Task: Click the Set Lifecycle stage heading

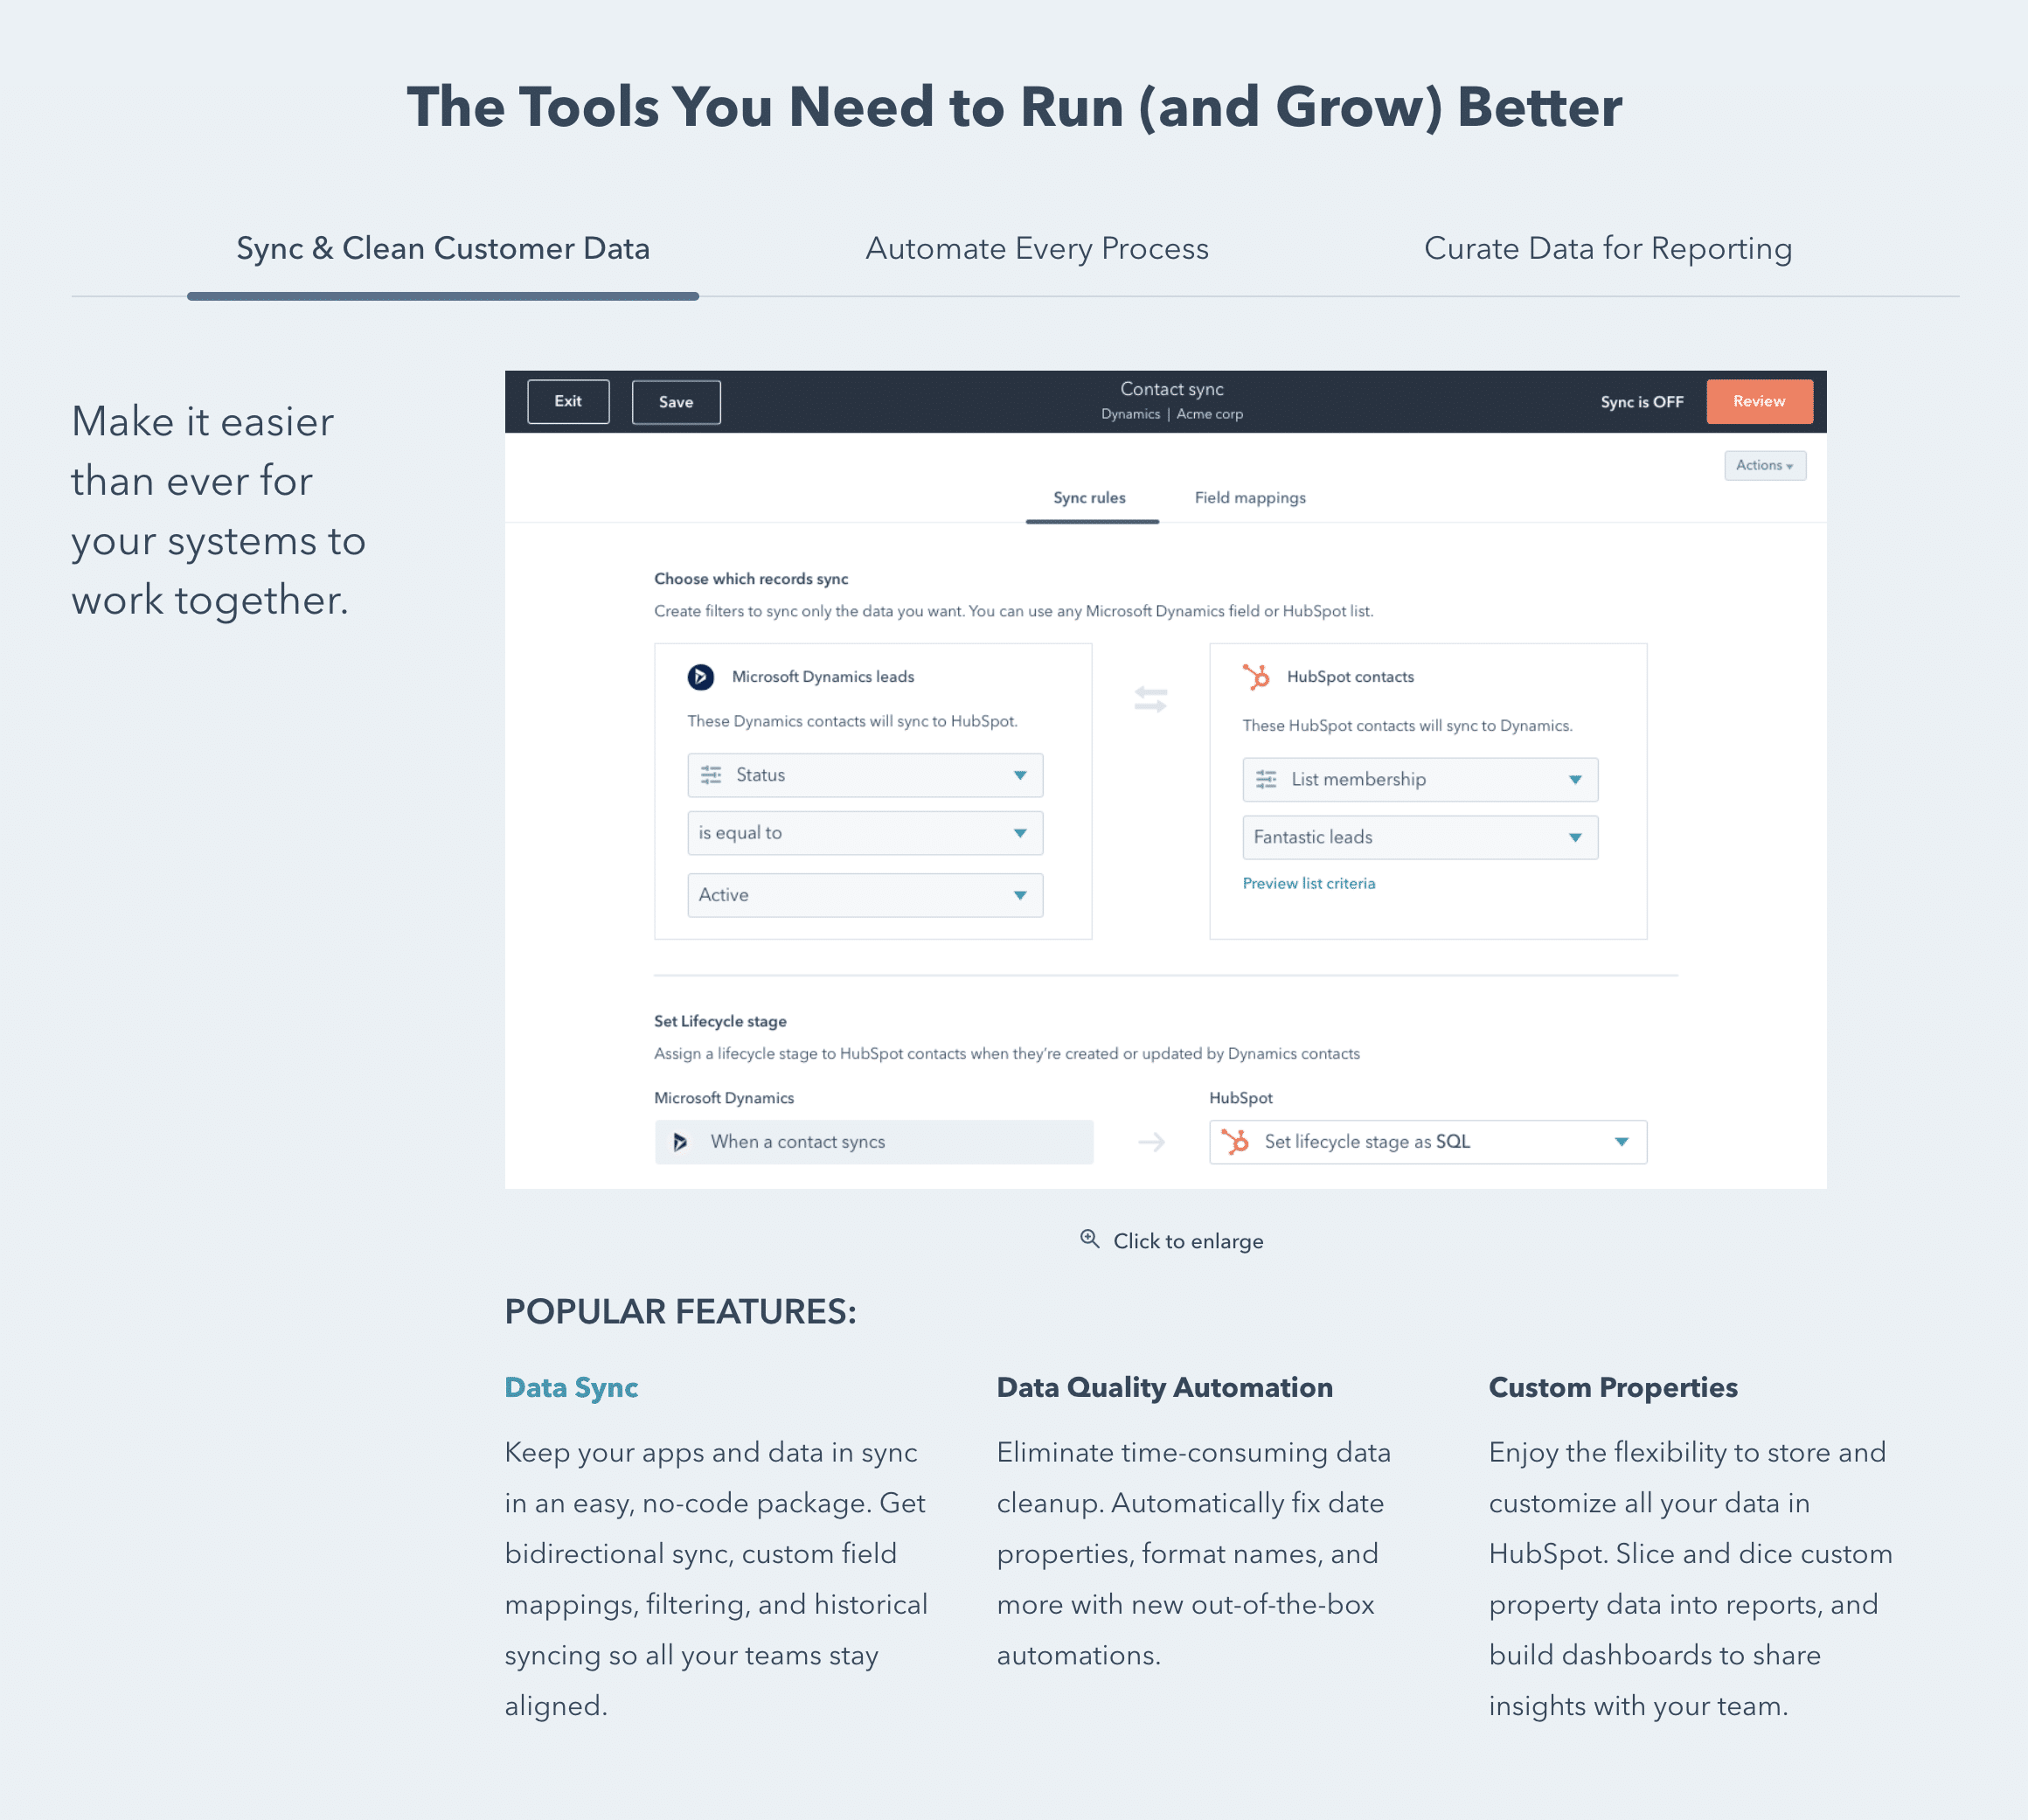Action: click(x=720, y=1021)
